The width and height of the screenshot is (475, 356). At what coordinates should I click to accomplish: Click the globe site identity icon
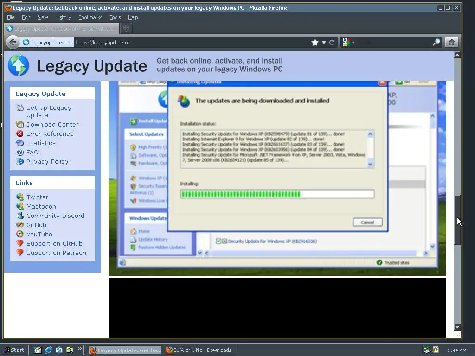(26, 42)
